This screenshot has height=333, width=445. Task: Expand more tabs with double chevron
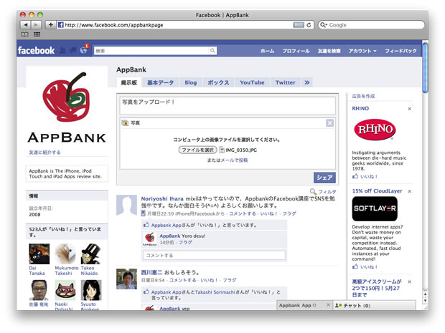(x=307, y=82)
